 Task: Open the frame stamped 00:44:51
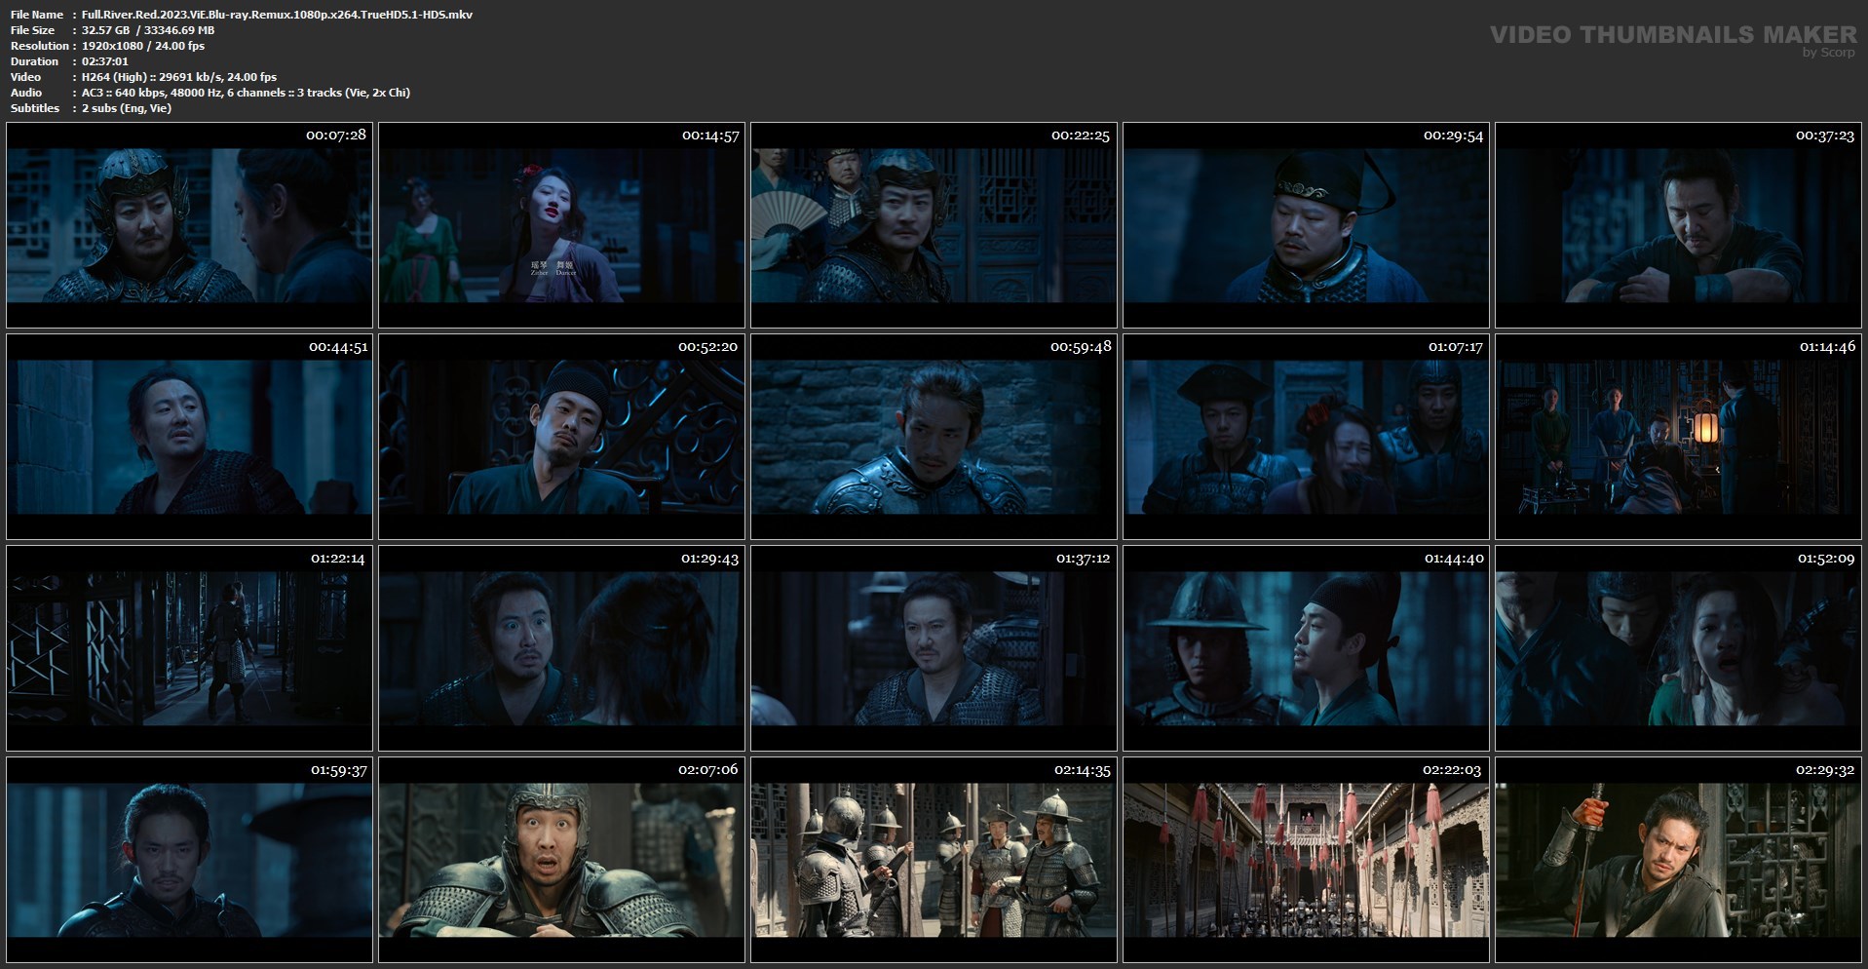point(189,437)
